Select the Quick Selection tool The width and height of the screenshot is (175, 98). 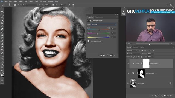tap(2, 20)
